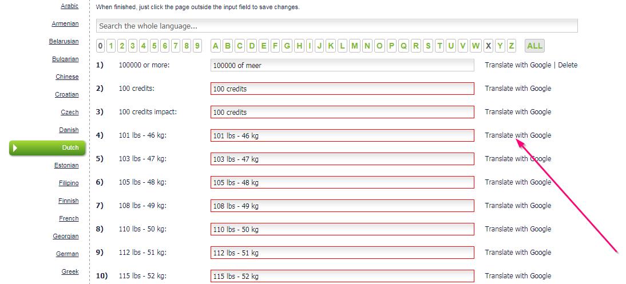Edit the '115 lbs - 52 kg' translation
This screenshot has height=284, width=626.
342,276
